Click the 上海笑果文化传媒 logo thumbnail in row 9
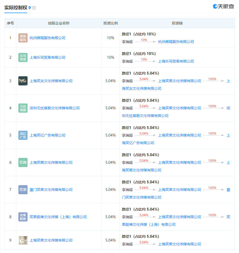This screenshot has width=239, height=253. [23, 240]
